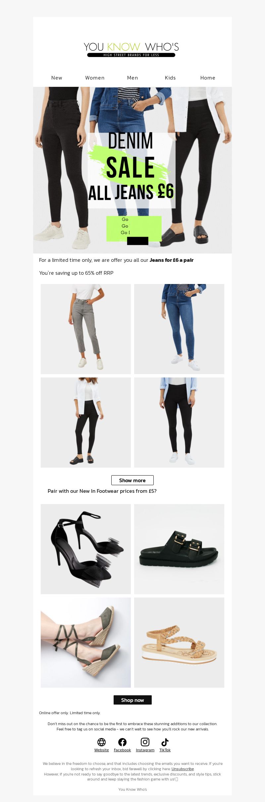265x802 pixels.
Task: Click the Facebook icon
Action: [122, 742]
